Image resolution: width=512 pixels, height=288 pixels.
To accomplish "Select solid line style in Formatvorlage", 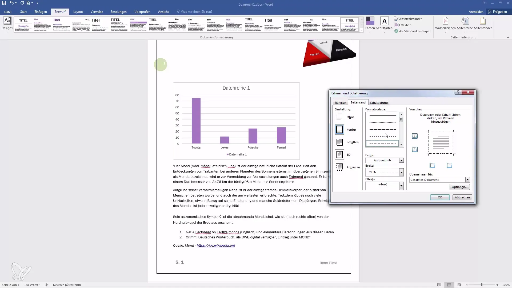I will (382, 116).
